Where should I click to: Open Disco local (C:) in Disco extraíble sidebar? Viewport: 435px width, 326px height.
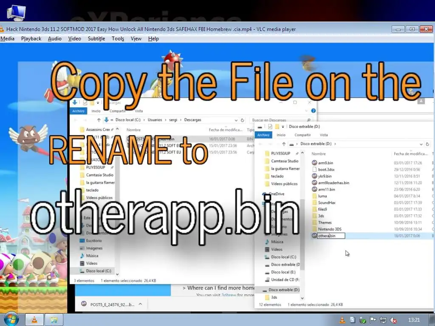283,257
